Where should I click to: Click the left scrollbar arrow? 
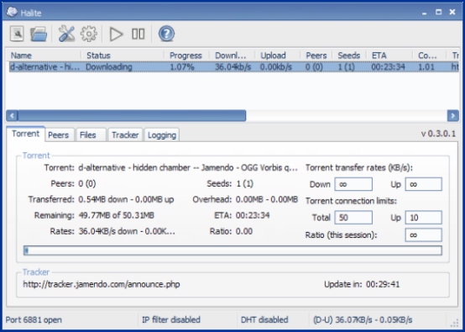click(x=12, y=115)
